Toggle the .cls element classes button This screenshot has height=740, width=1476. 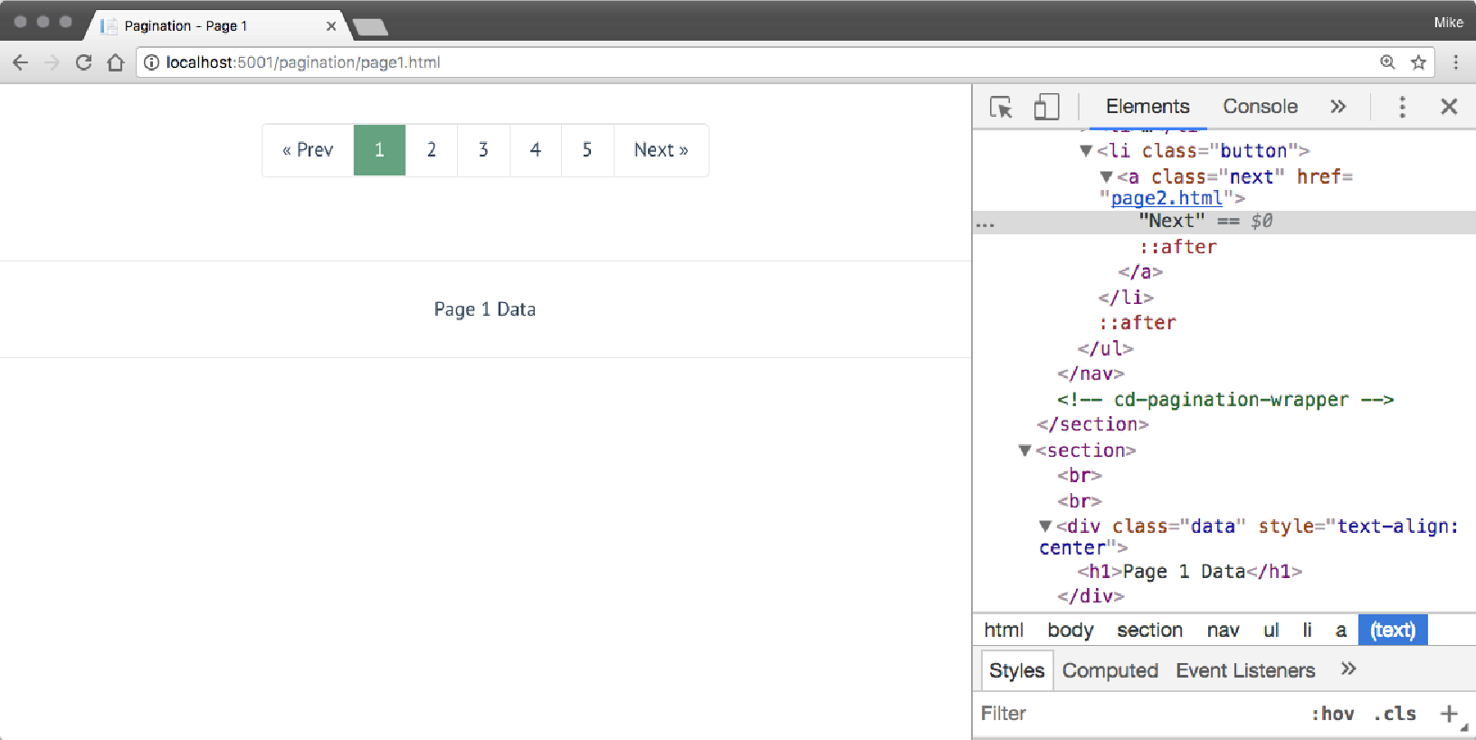(x=1395, y=714)
